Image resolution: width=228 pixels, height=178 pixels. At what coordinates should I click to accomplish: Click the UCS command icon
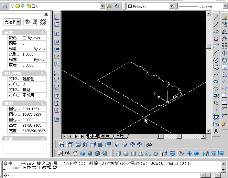tap(57, 17)
